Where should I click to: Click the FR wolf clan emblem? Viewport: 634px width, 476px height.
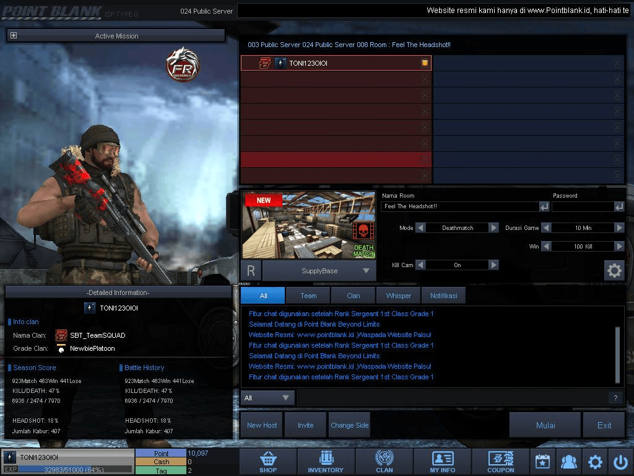tap(183, 64)
